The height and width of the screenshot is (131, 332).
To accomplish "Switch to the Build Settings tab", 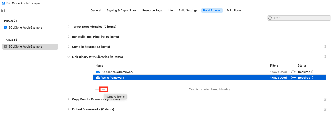I will [x=188, y=10].
